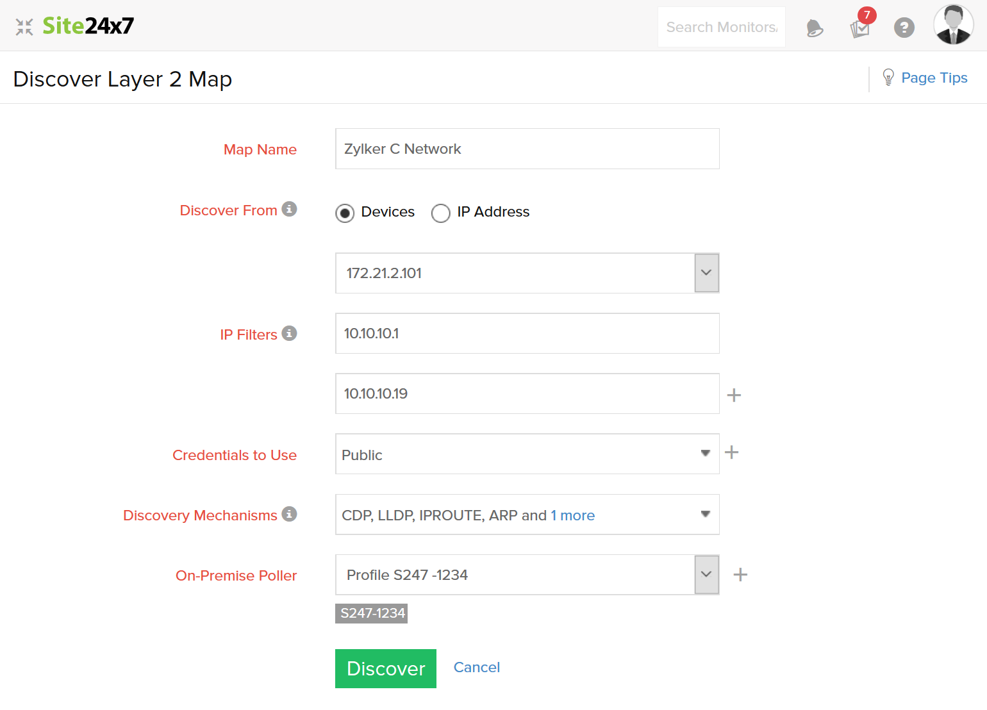Expand the Profile S247 -1234 poller dropdown
The width and height of the screenshot is (987, 710).
(x=706, y=575)
